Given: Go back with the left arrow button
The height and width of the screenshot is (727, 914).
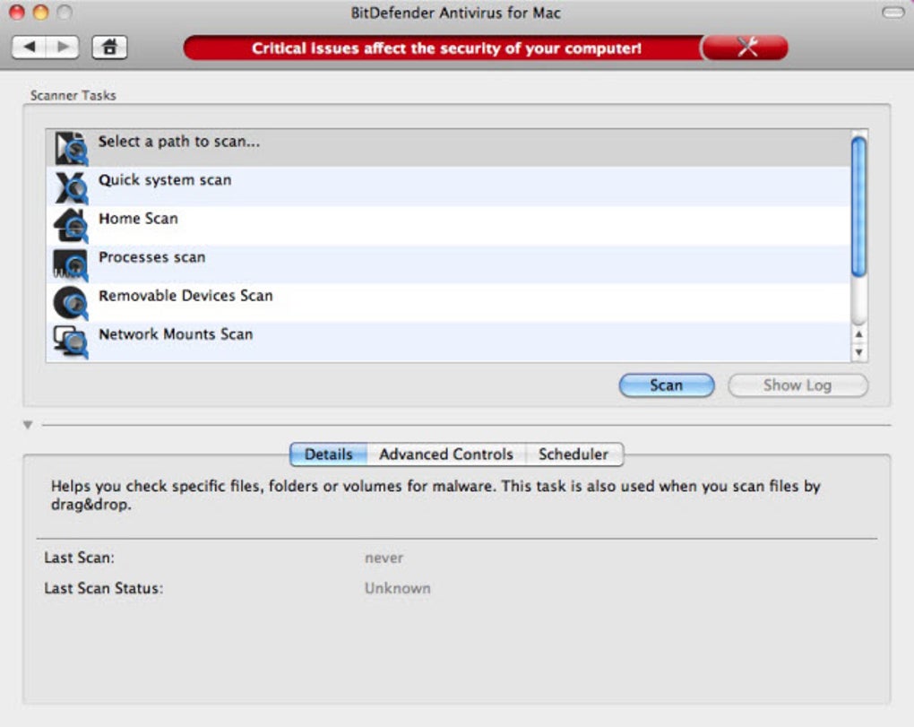Looking at the screenshot, I should (x=30, y=48).
